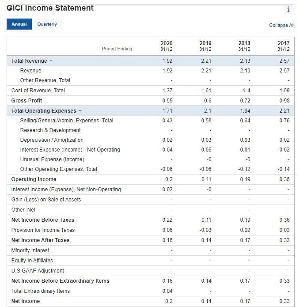Select Other Operating Expenses, Total label
The width and height of the screenshot is (300, 307).
59,169
